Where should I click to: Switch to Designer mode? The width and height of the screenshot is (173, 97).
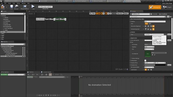[x=155, y=7]
